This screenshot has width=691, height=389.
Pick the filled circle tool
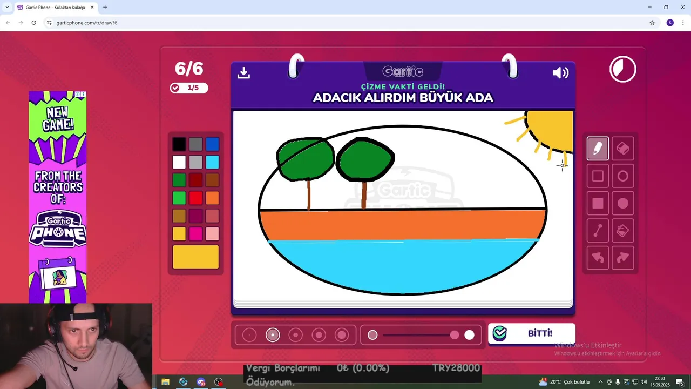pos(622,203)
